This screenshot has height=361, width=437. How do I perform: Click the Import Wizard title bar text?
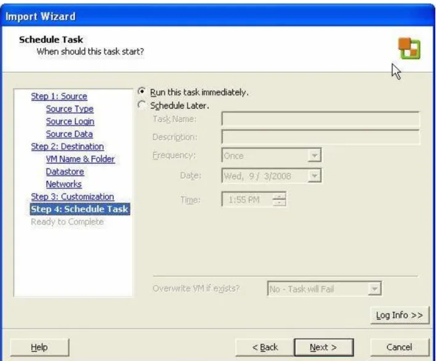click(x=41, y=17)
